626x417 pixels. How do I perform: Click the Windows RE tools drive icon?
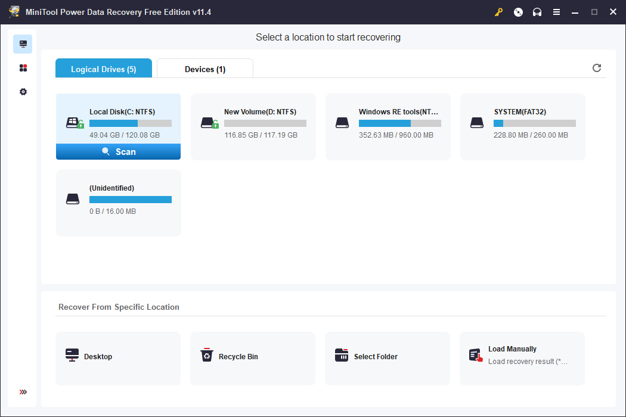click(342, 123)
